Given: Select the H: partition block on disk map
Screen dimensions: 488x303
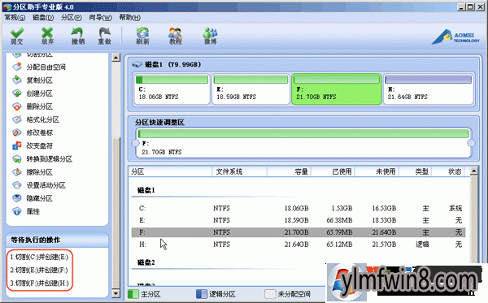Looking at the screenshot, I should (x=429, y=89).
